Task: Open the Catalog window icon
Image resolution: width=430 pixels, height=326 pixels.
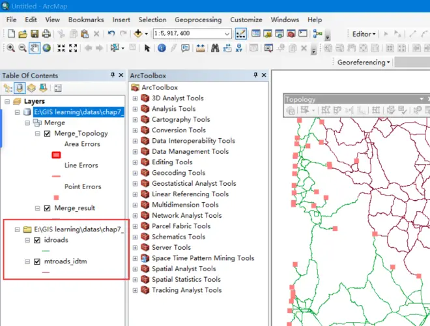Action: pyautogui.click(x=267, y=34)
